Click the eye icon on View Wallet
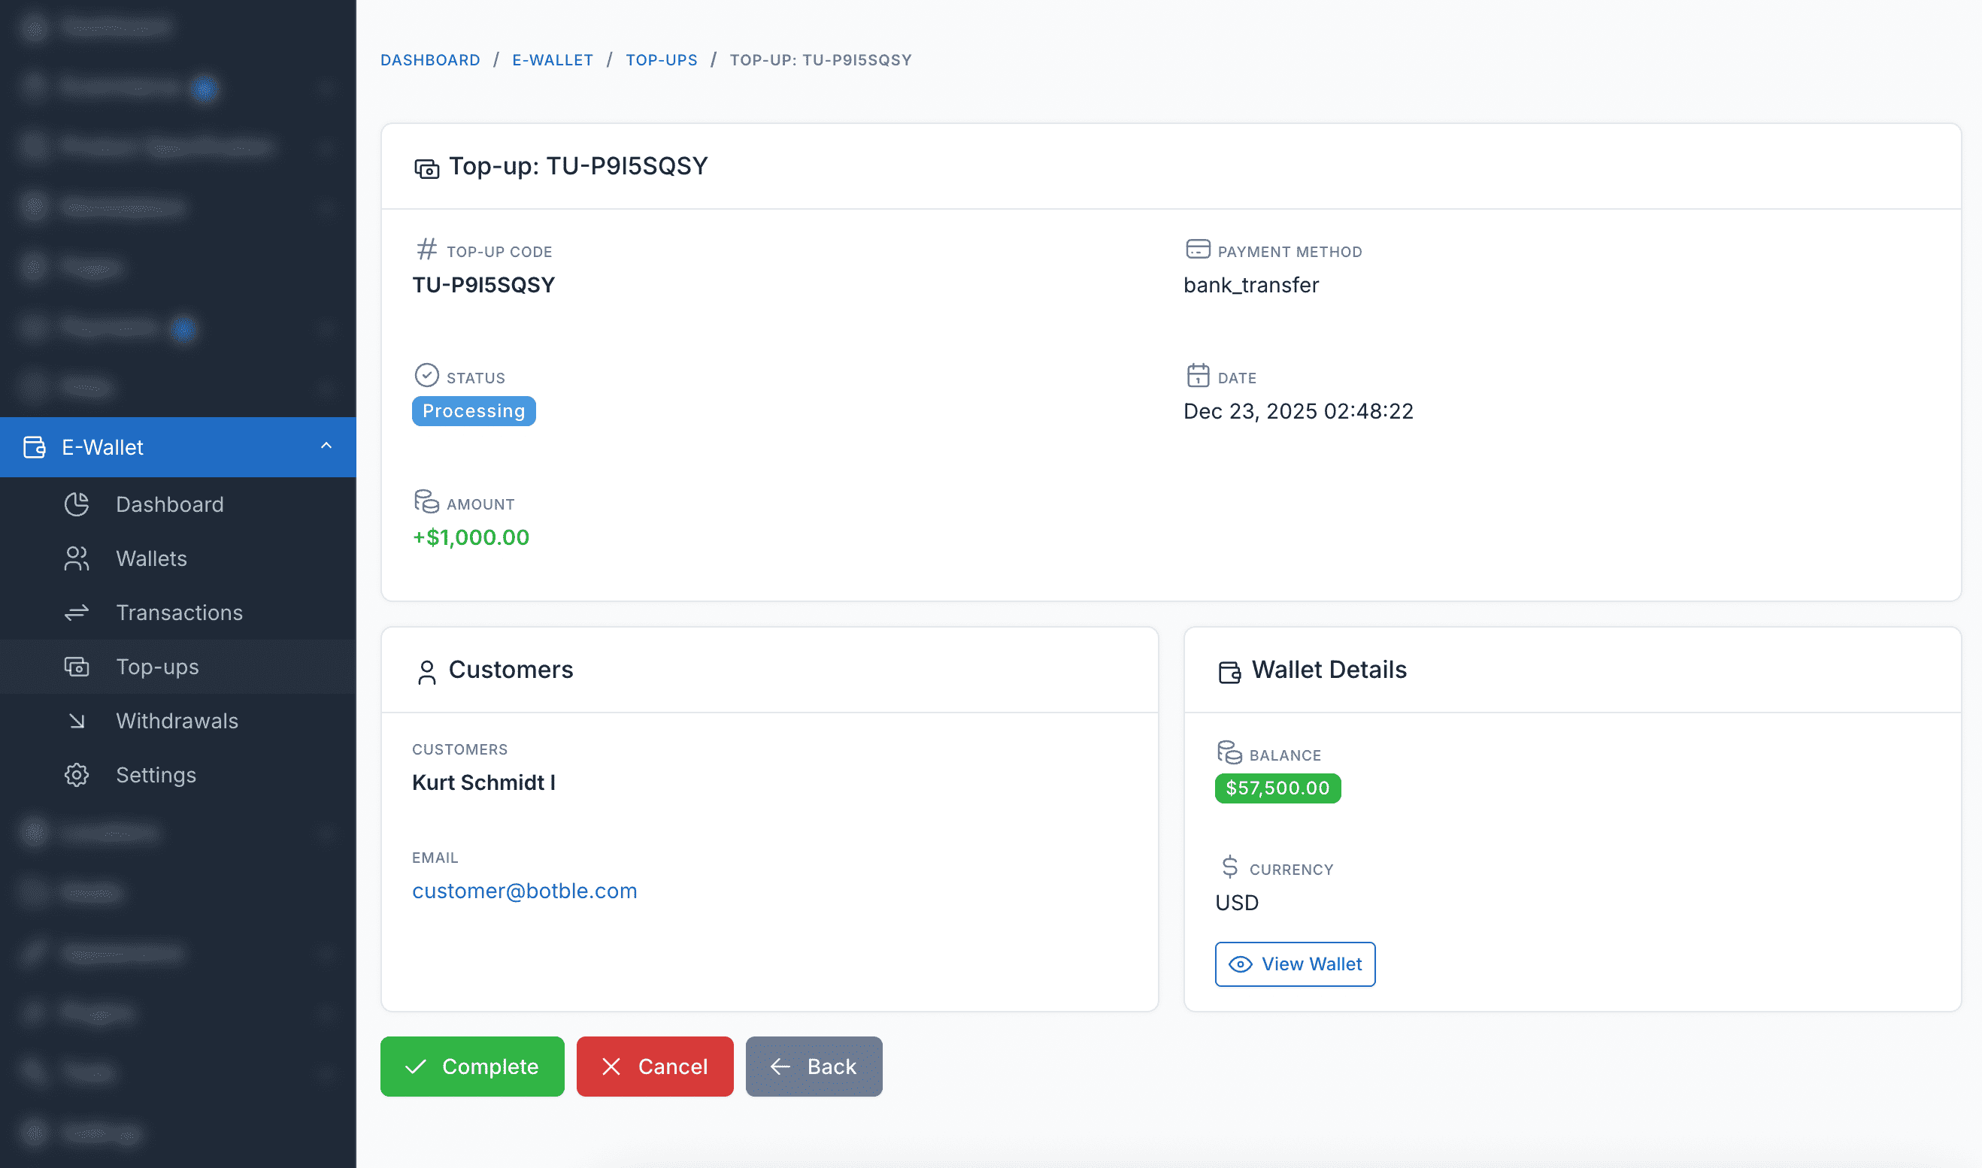The height and width of the screenshot is (1168, 1982). pos(1241,964)
